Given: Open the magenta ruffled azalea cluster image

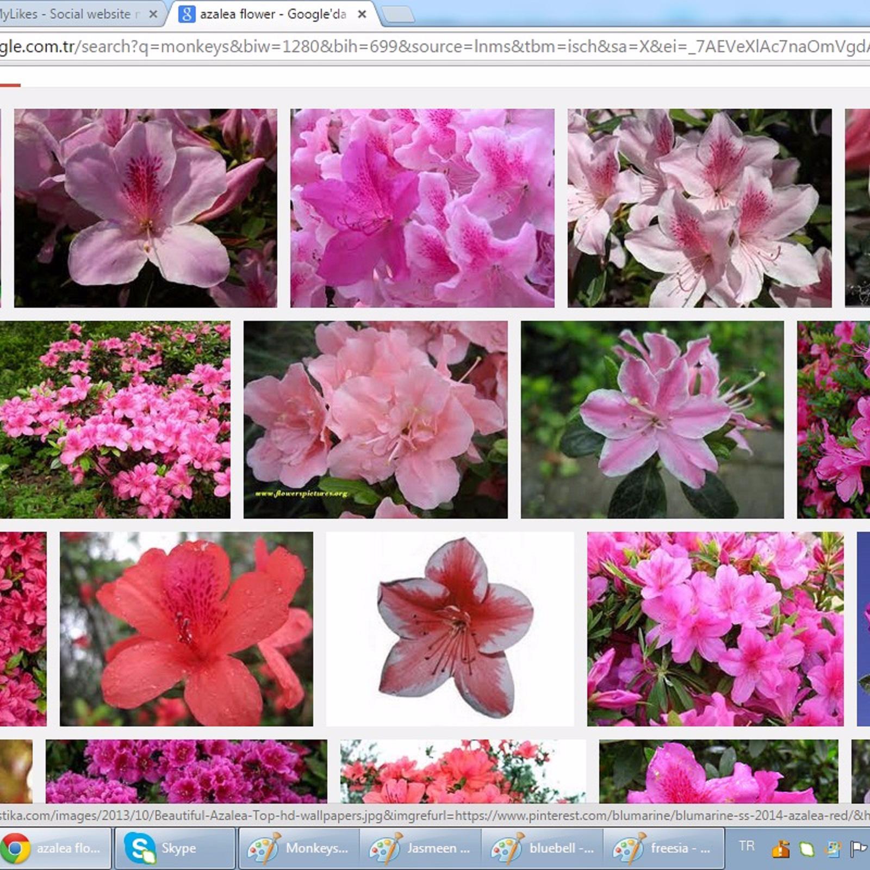Looking at the screenshot, I should [x=422, y=208].
